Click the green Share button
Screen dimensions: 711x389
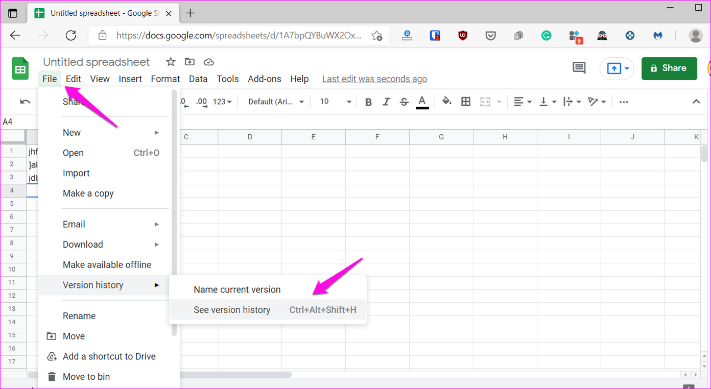click(669, 68)
